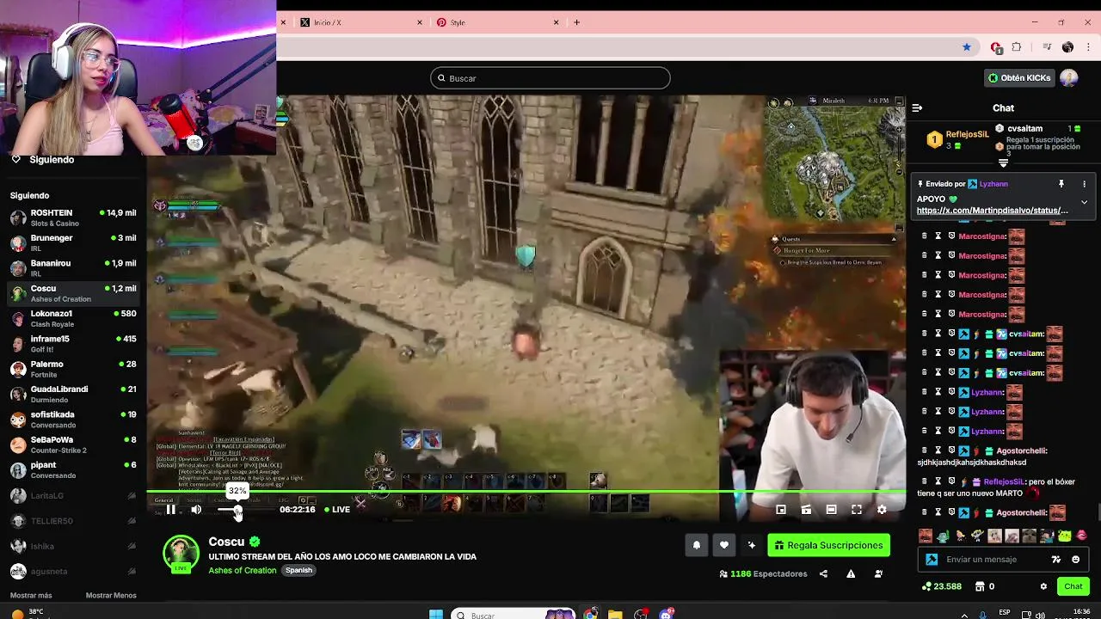Open the shop icon beside the 0 count
Image resolution: width=1101 pixels, height=619 pixels.
point(980,586)
